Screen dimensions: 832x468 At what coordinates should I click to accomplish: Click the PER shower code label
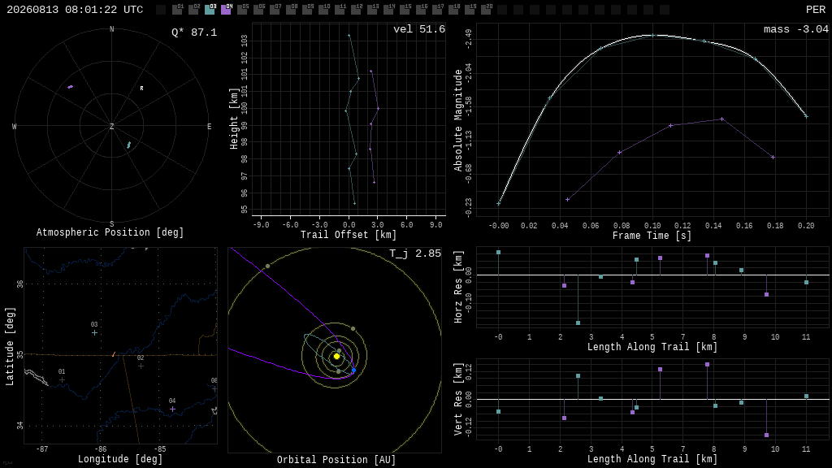click(816, 10)
